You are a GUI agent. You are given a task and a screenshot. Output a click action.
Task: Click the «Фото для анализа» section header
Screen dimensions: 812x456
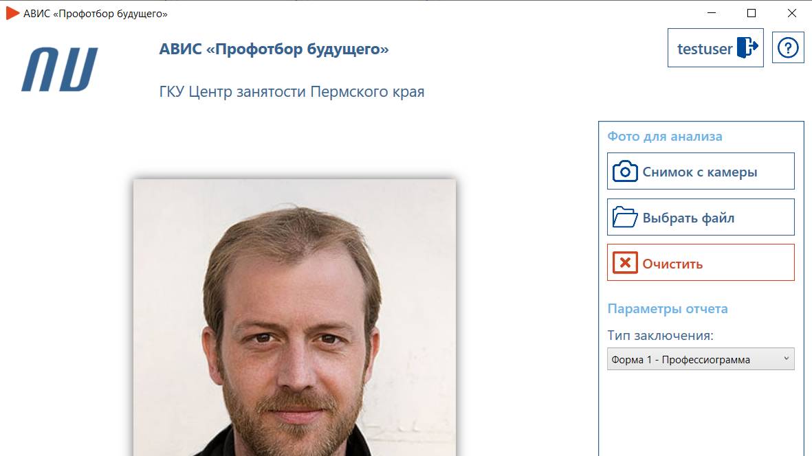click(664, 136)
